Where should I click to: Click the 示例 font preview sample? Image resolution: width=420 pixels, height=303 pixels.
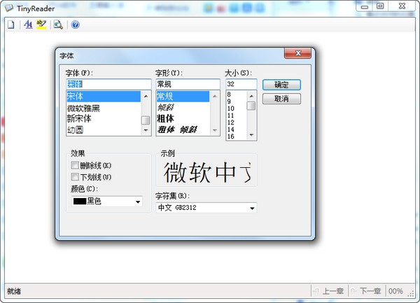pos(206,171)
